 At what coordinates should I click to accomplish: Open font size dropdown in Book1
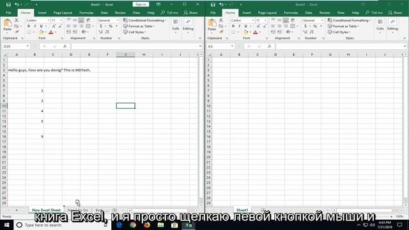point(61,20)
